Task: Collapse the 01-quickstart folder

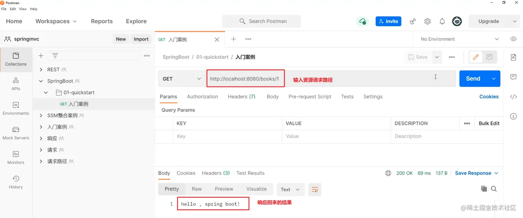Action: pyautogui.click(x=46, y=92)
